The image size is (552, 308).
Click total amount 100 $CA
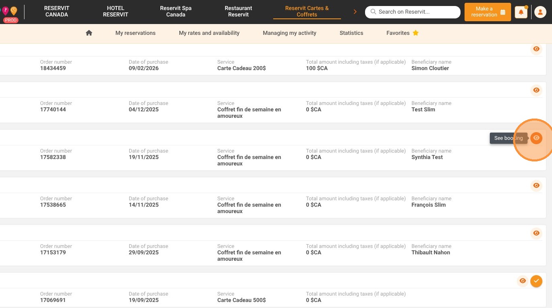coord(317,68)
